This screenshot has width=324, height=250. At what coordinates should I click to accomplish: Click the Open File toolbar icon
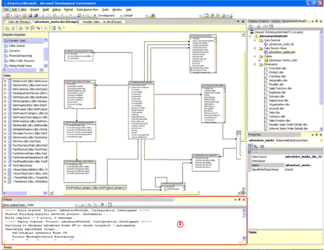(x=23, y=16)
